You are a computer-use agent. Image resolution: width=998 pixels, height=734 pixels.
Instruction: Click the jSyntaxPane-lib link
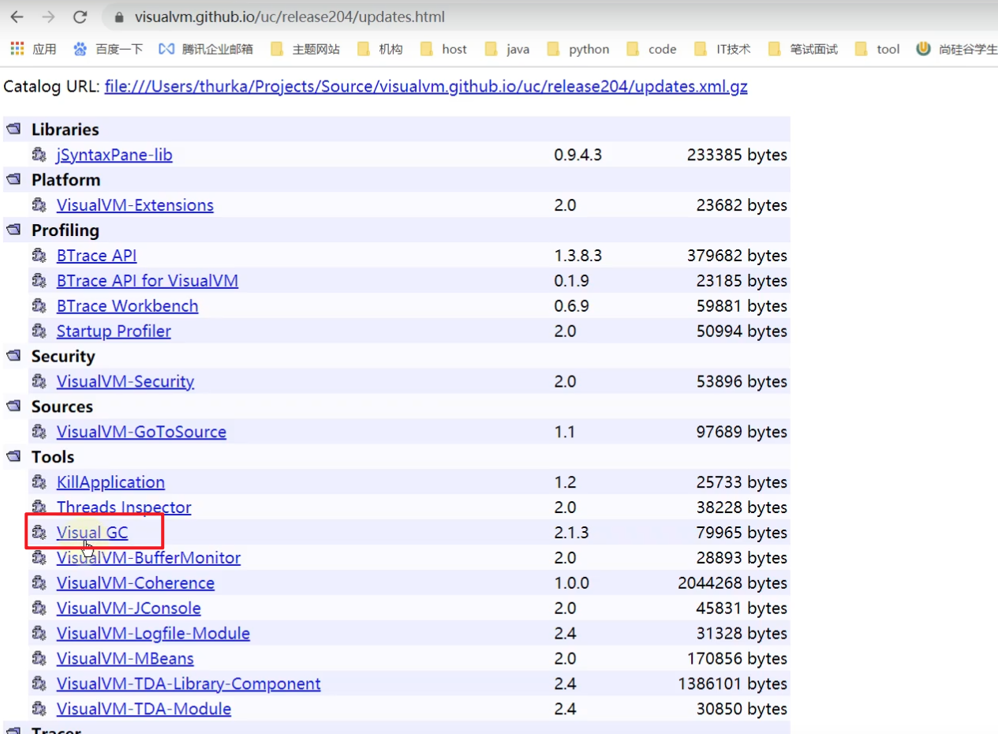pyautogui.click(x=114, y=155)
